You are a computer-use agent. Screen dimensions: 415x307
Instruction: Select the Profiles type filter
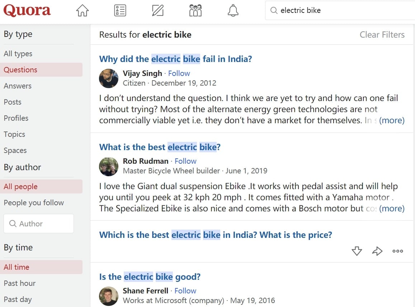pyautogui.click(x=16, y=118)
